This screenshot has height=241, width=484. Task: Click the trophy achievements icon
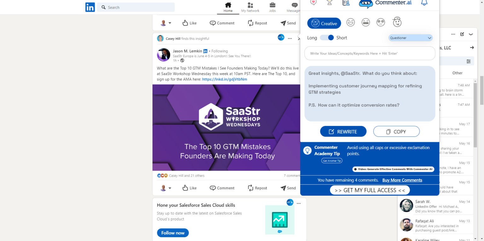(x=330, y=3)
